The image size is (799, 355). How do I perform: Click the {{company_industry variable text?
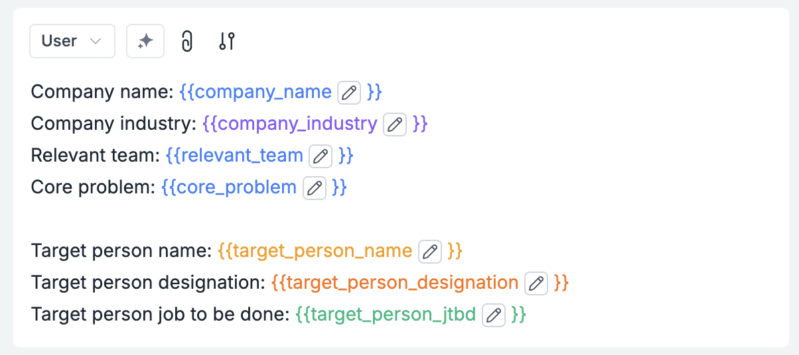coord(290,123)
